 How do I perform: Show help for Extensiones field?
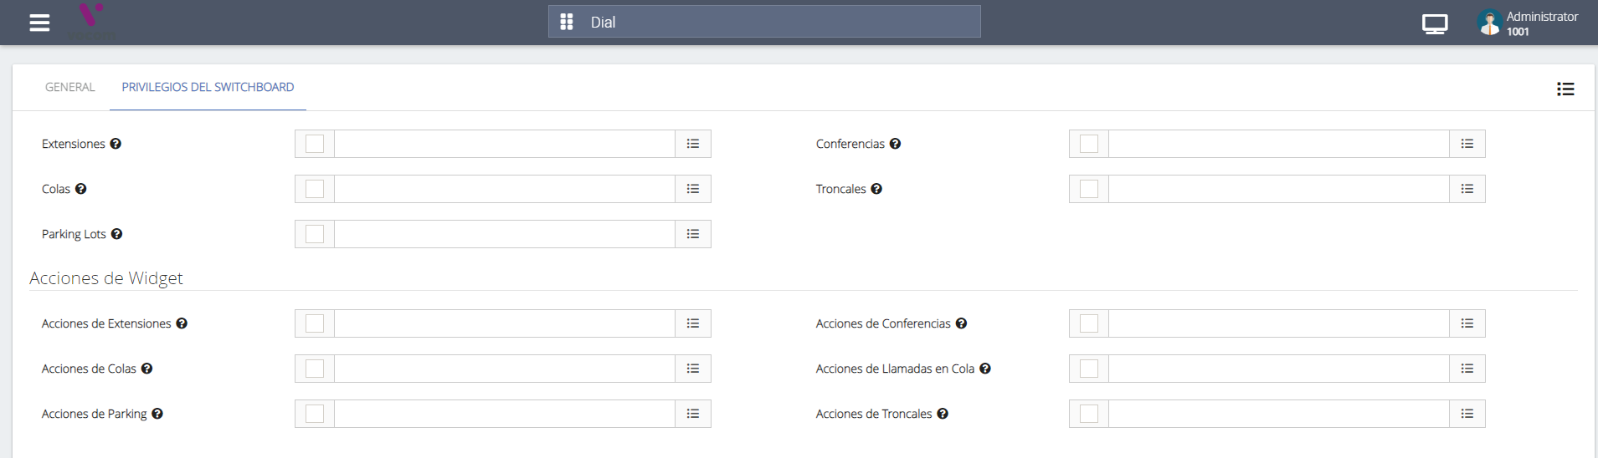tap(116, 144)
